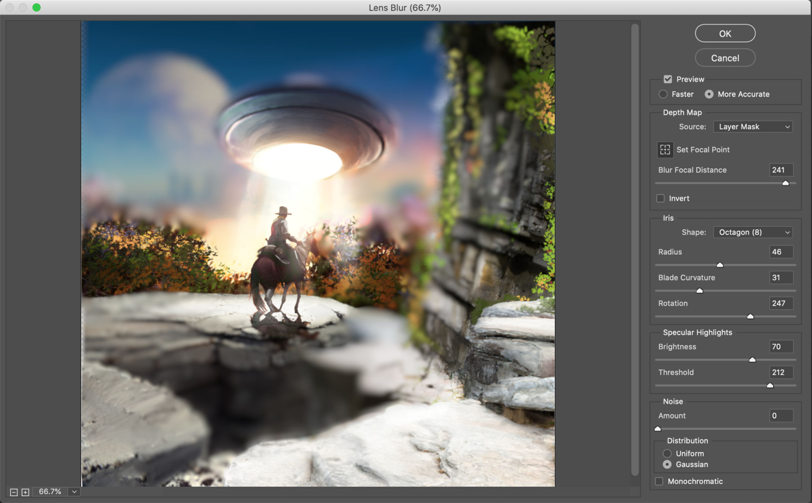Select the Faster preview mode

tap(663, 94)
